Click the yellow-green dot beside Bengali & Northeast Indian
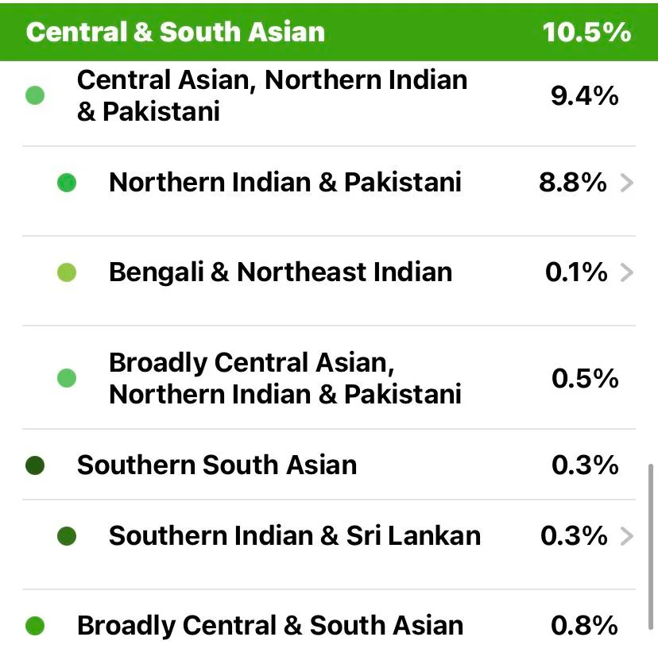 click(67, 272)
